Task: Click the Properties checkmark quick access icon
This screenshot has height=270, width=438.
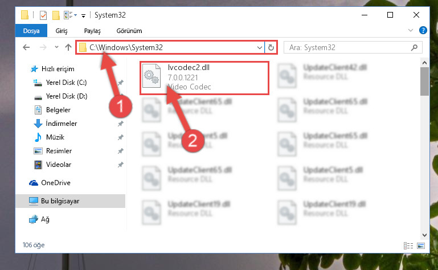Action: 43,15
